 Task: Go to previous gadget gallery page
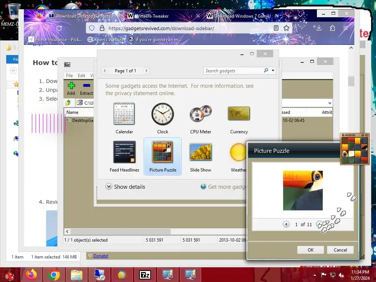click(105, 70)
